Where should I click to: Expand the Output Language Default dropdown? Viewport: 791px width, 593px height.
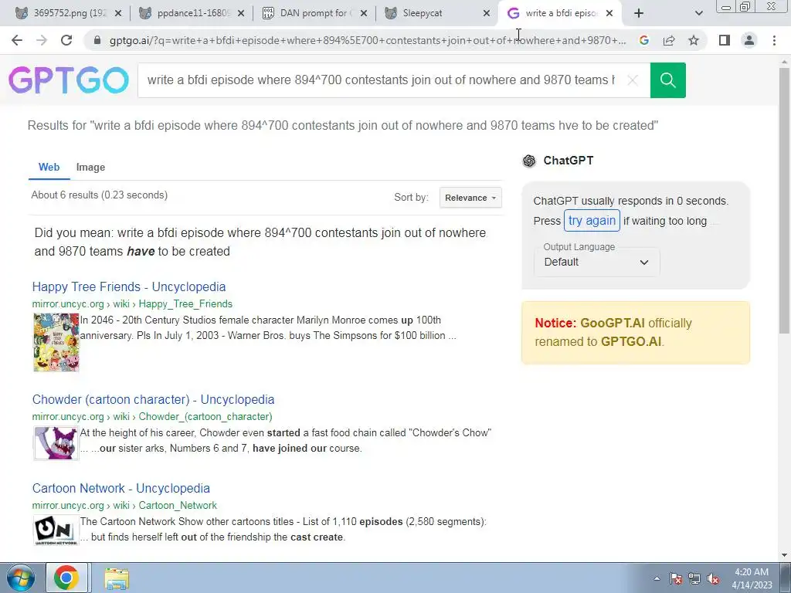596,263
